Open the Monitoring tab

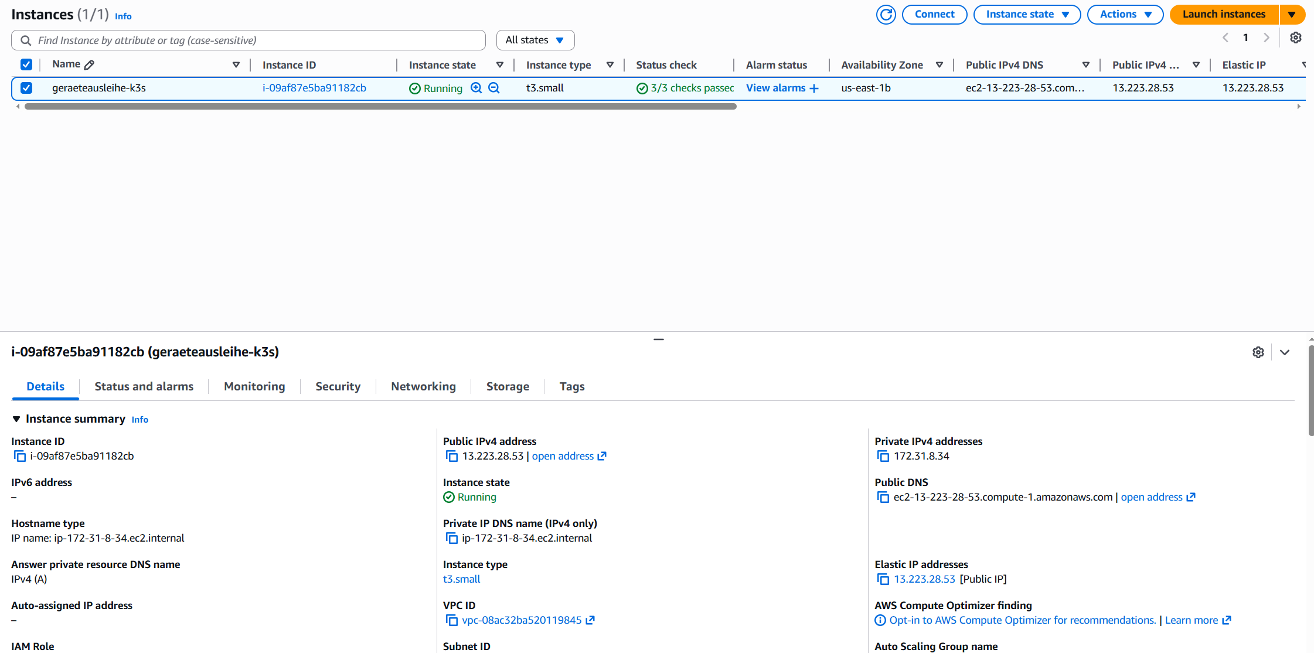click(254, 386)
